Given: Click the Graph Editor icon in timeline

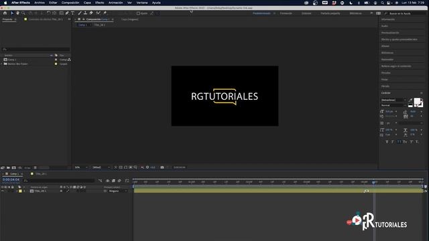Looking at the screenshot, I should click(127, 181).
